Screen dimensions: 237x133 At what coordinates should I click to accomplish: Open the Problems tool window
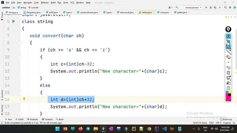33,119
